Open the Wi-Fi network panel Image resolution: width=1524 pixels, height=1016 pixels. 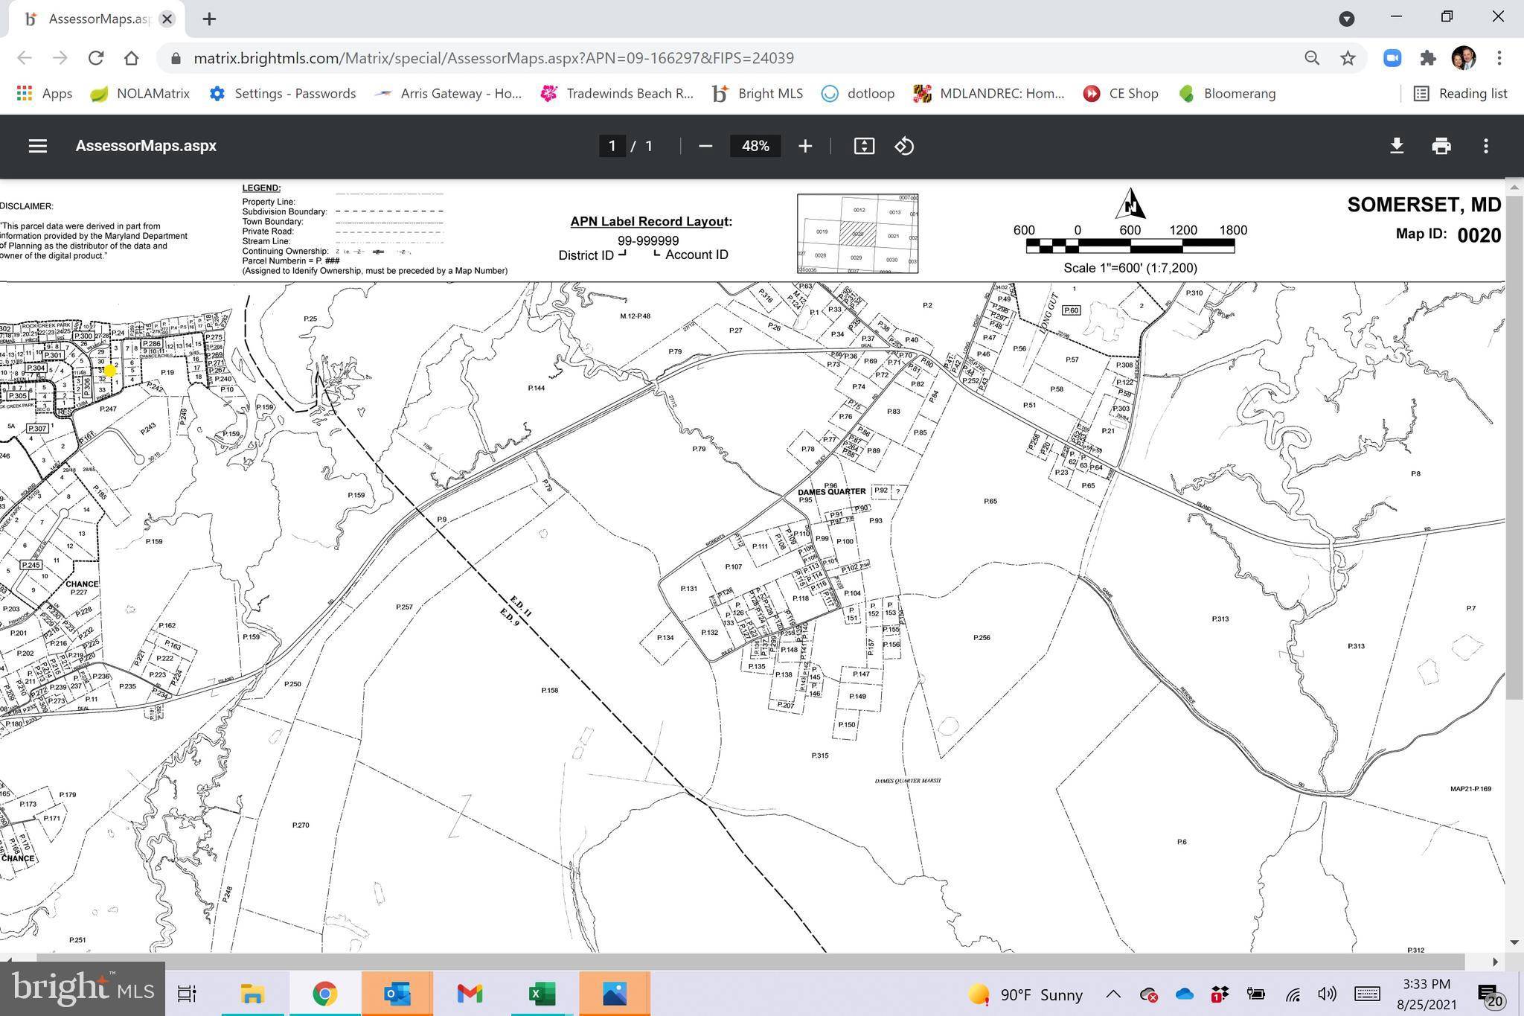(x=1293, y=994)
